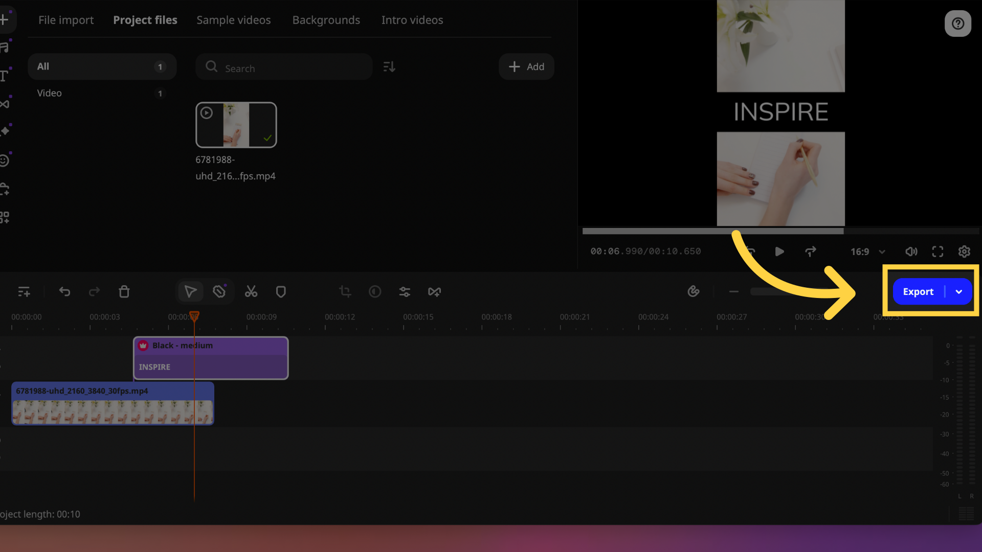Select the Black - medium INSPIRE title clip

211,358
